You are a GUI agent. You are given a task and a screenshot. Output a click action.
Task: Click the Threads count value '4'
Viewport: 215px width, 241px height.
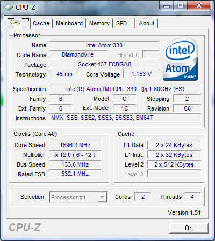(x=192, y=197)
